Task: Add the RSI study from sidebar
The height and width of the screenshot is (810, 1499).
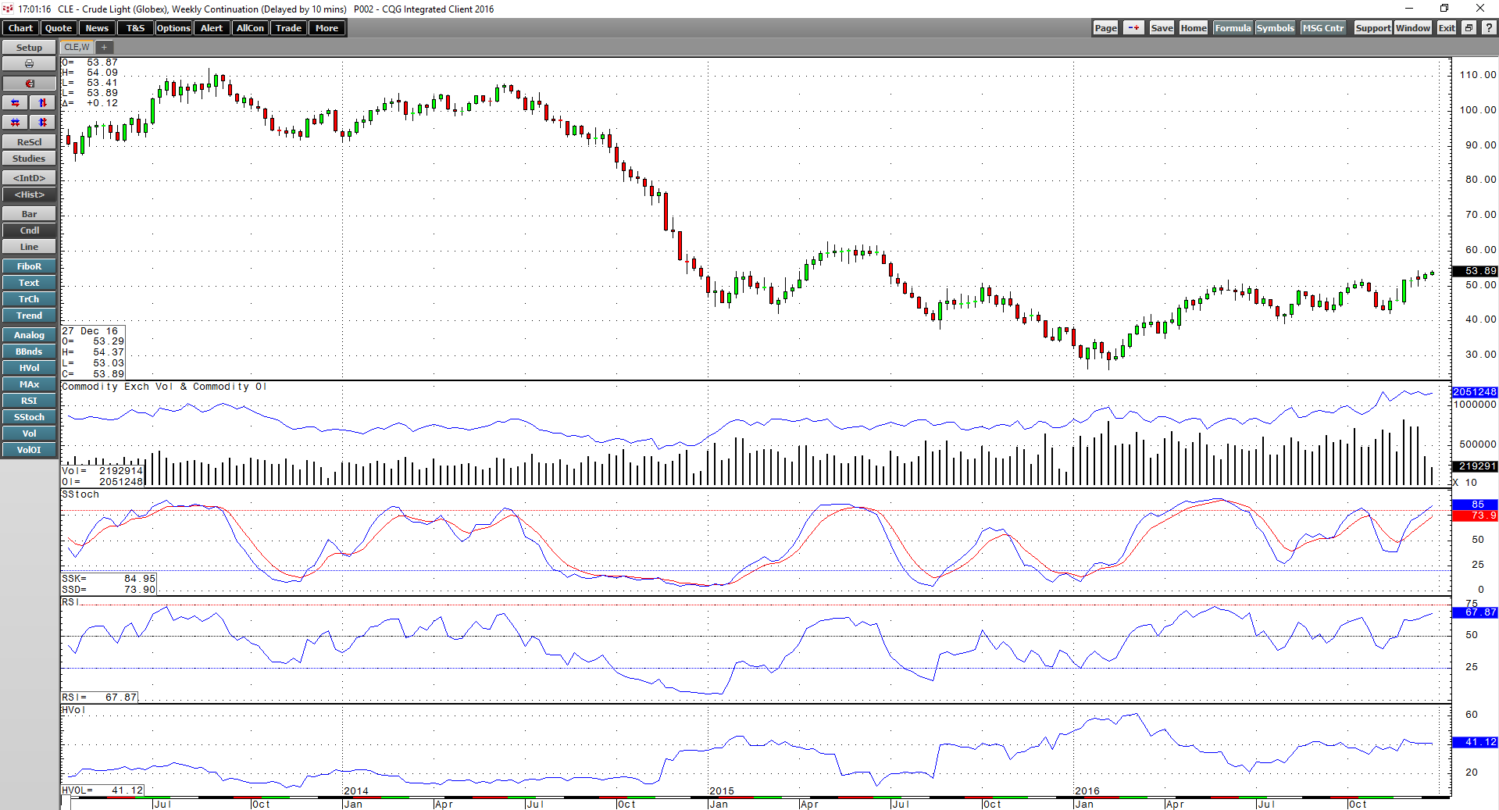Action: [x=29, y=401]
